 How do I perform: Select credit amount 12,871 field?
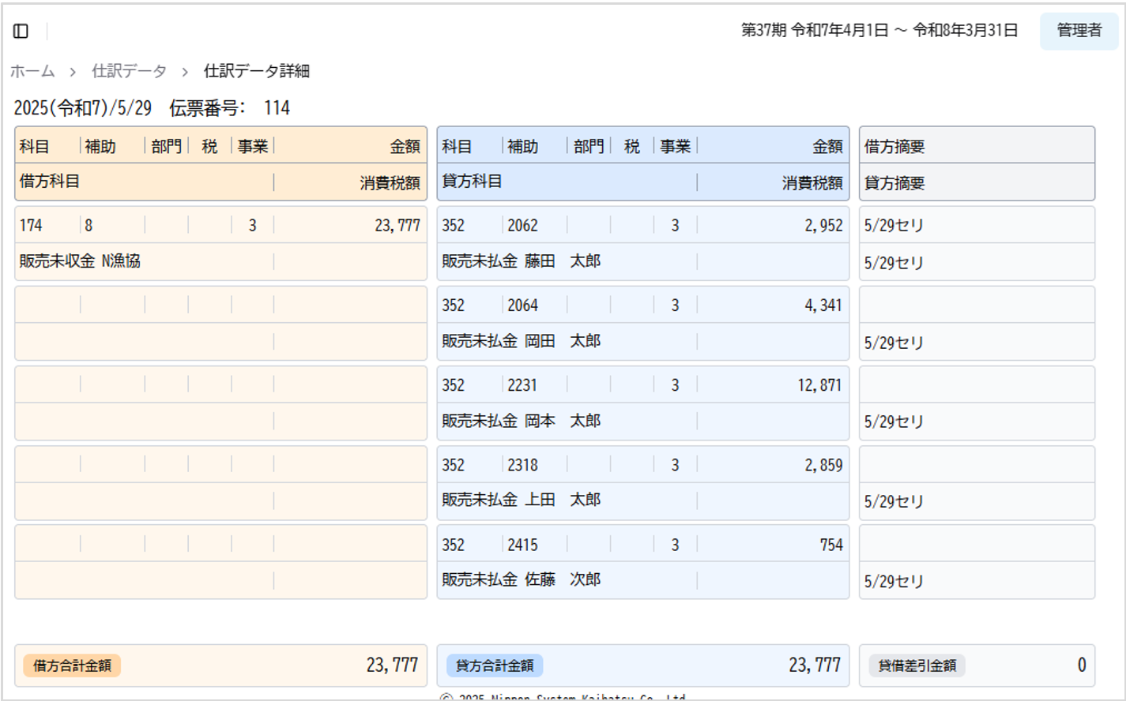819,385
